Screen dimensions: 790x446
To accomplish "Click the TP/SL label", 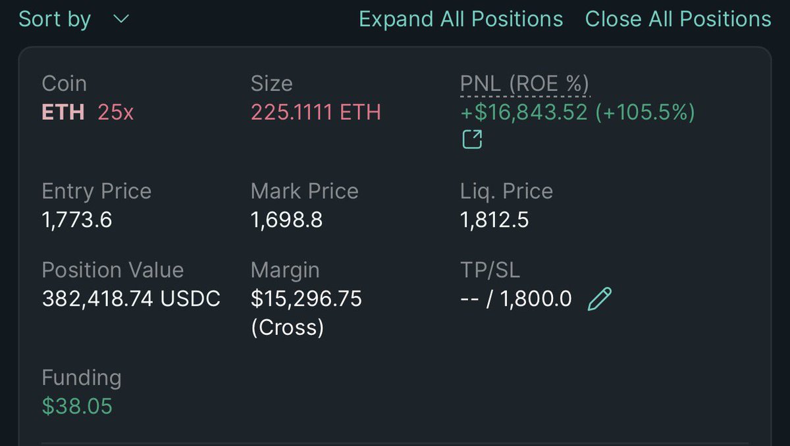I will tap(490, 270).
